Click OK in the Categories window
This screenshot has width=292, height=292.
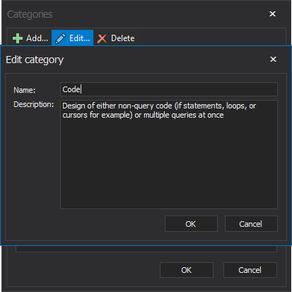[187, 270]
